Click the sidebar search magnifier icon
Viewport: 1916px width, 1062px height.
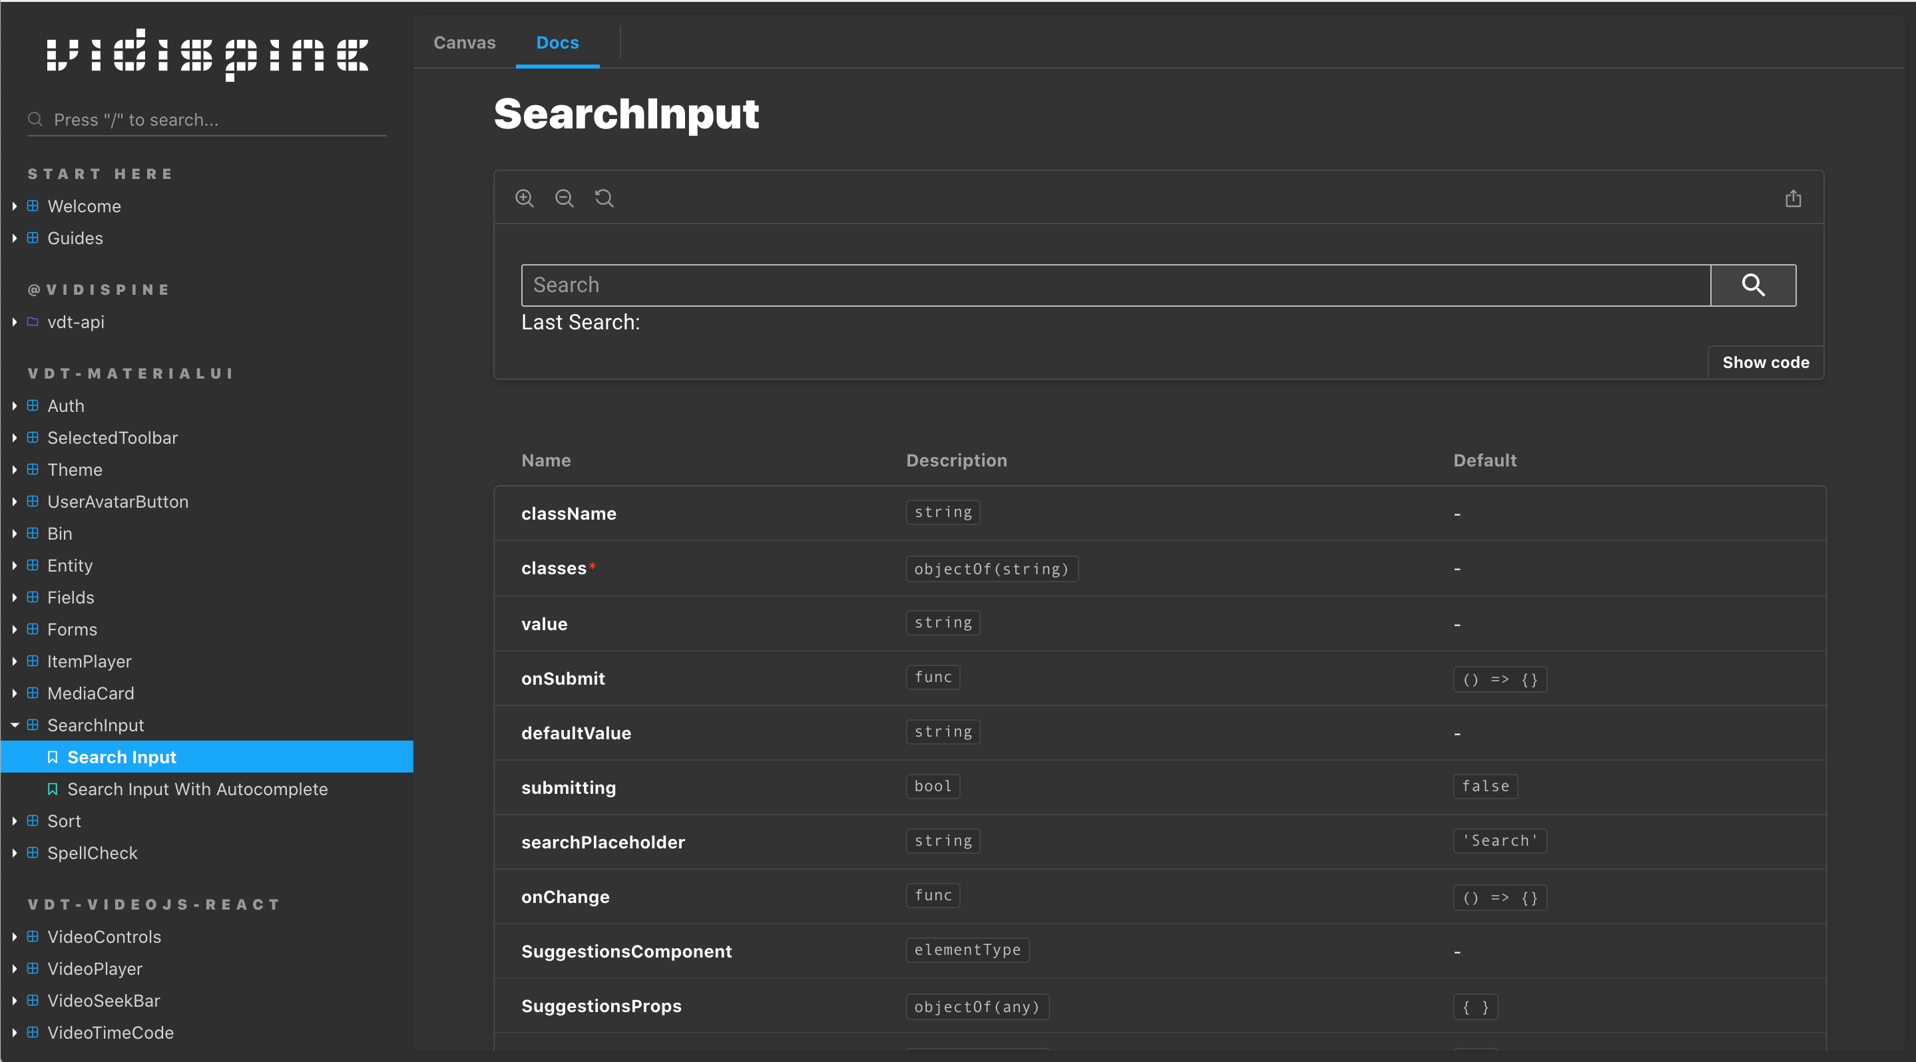[35, 120]
